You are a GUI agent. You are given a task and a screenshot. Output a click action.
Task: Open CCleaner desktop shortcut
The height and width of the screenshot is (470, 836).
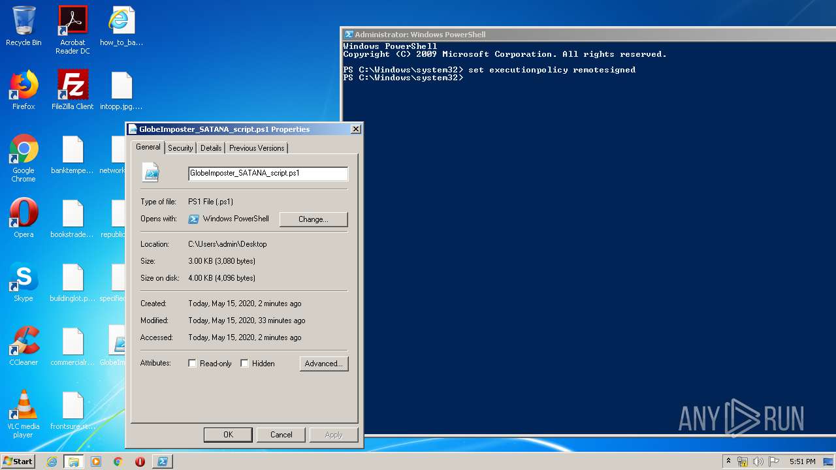pyautogui.click(x=24, y=346)
